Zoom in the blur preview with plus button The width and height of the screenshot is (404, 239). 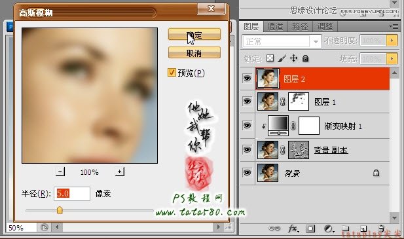(x=120, y=172)
